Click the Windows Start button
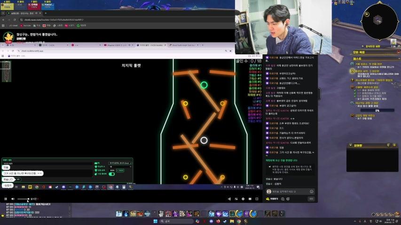Viewport: 401px width, 225px height. point(155,221)
